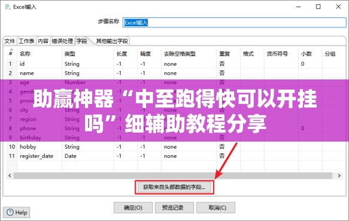Screen dimensions: 349x221
Task: Click the 重复 column header
Action: [224, 54]
